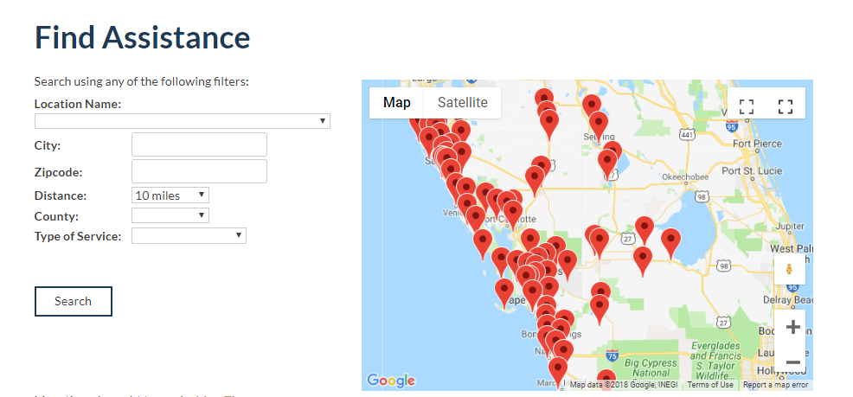Open the County dropdown
Image resolution: width=853 pixels, height=397 pixels.
tap(170, 215)
